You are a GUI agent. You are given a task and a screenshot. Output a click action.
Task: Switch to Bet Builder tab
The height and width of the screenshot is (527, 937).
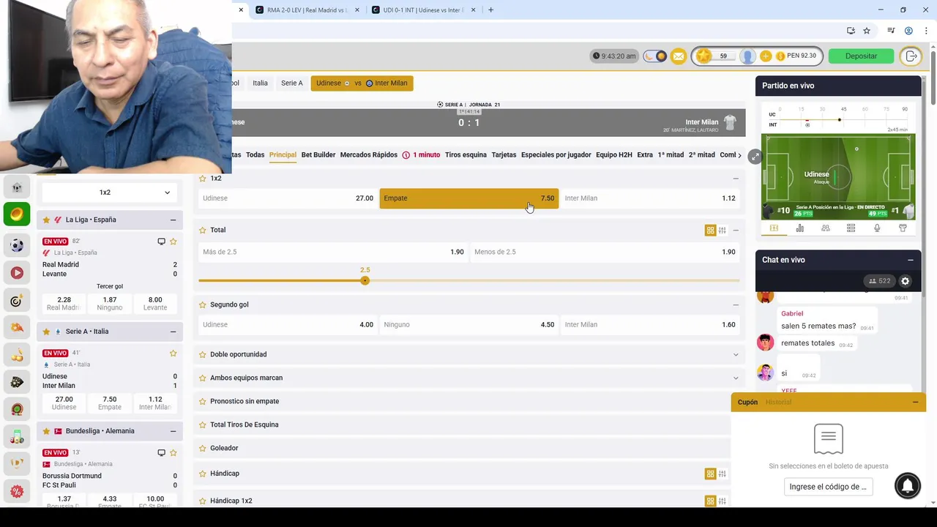[318, 155]
